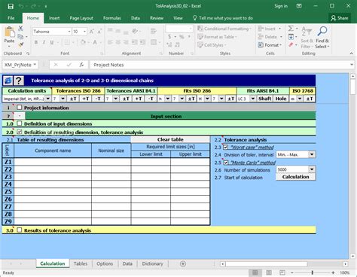Click the Cut scissors icon
The image size is (357, 277).
click(x=20, y=28)
